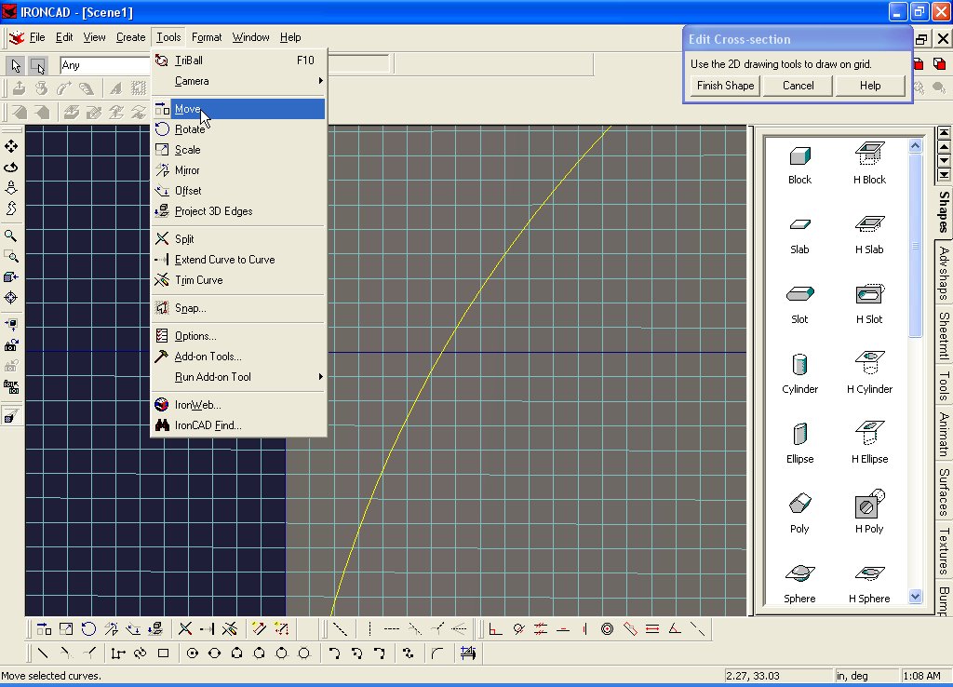Select the Dolly camera tool
Image resolution: width=953 pixels, height=687 pixels.
coord(11,188)
